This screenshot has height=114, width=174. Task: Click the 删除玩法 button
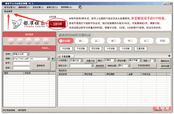[165, 61]
